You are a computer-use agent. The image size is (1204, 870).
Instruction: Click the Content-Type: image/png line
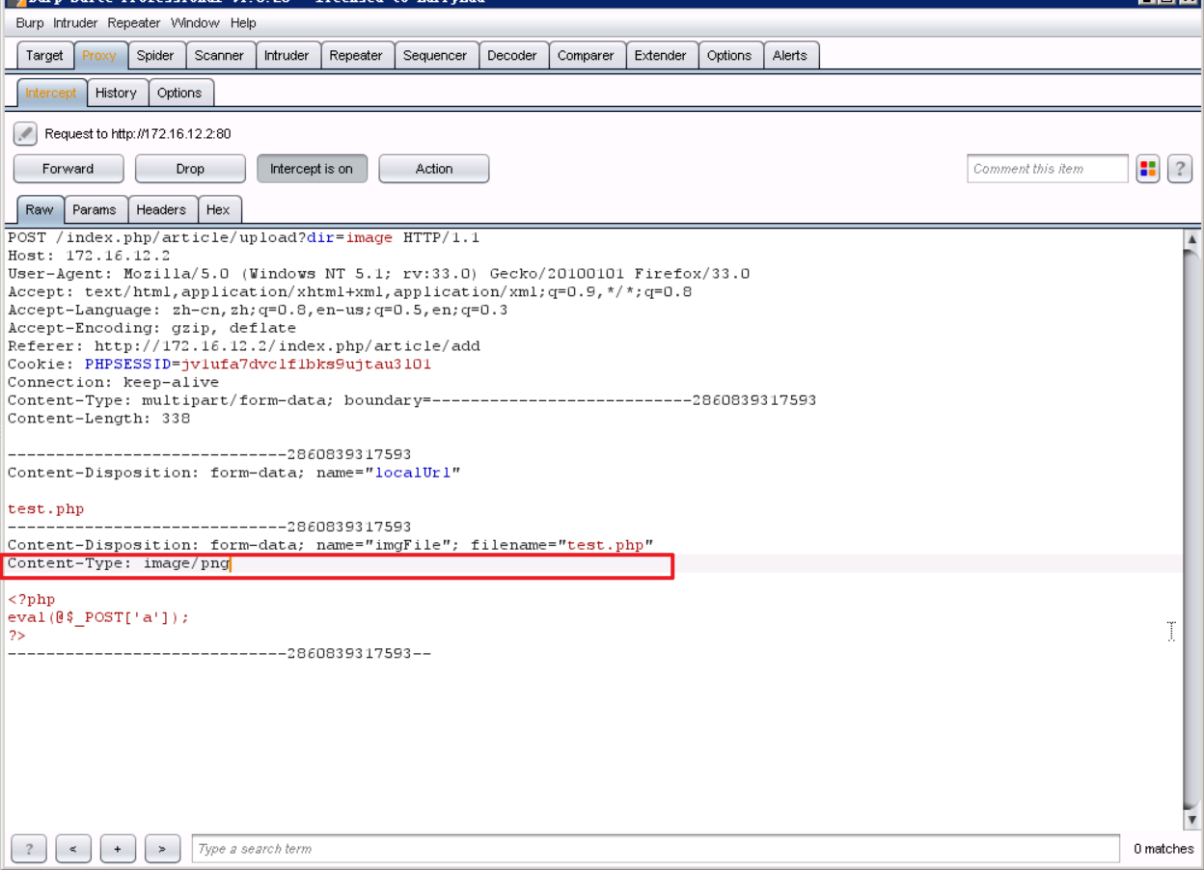pyautogui.click(x=119, y=563)
